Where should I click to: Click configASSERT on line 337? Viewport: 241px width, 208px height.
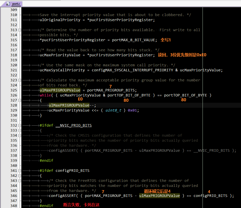point(62,150)
